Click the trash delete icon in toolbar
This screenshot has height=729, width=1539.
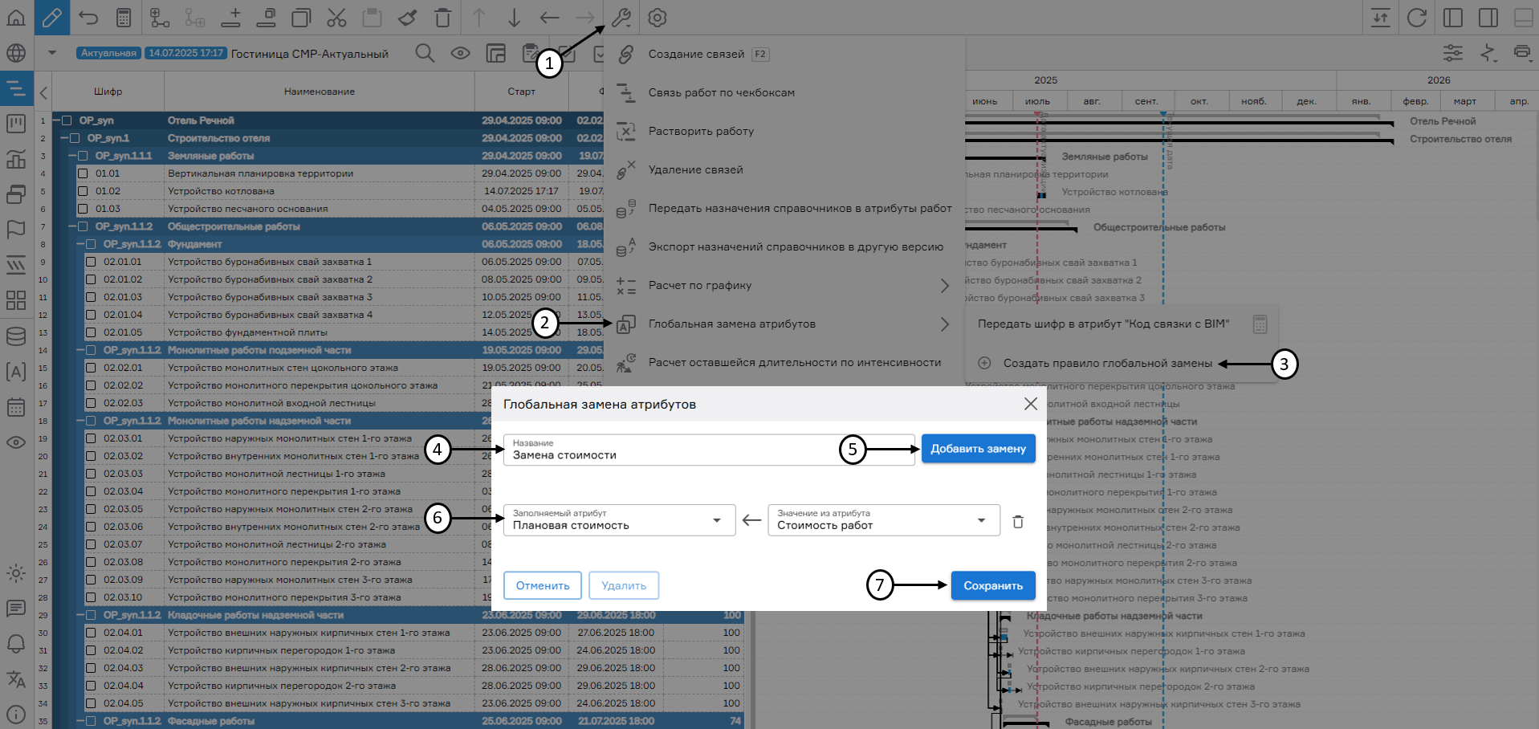click(x=442, y=18)
